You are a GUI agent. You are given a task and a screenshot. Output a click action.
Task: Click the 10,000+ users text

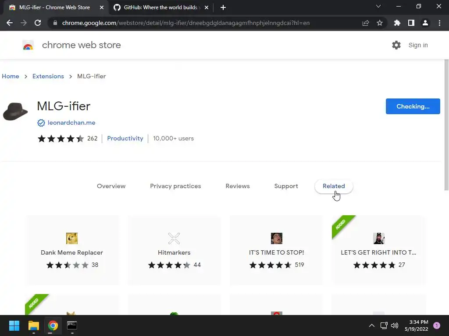173,138
